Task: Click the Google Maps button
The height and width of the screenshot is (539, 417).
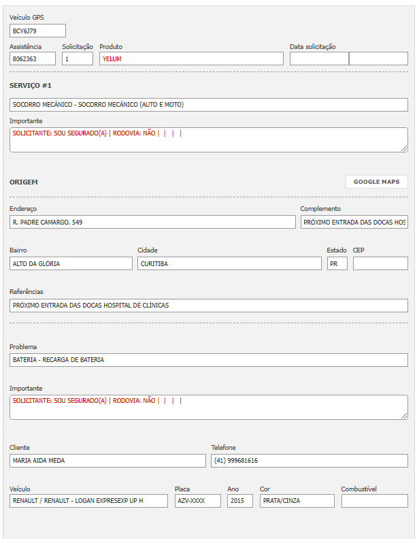Action: (376, 182)
